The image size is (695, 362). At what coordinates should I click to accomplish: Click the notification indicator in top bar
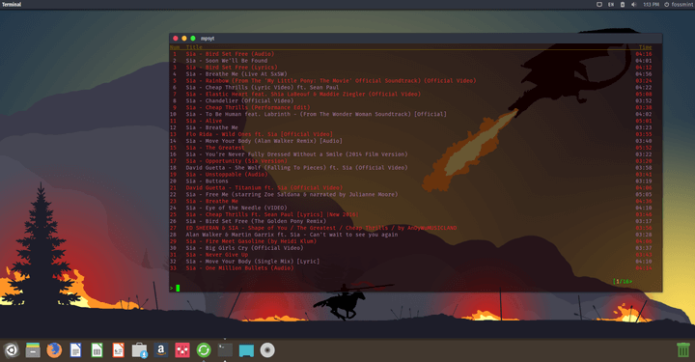598,5
